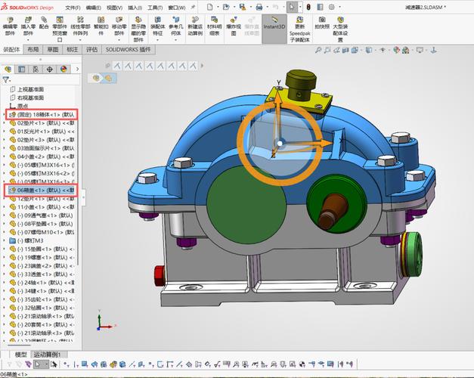
Task: Click Exploded View (爆炸视图) tool
Action: click(x=234, y=26)
